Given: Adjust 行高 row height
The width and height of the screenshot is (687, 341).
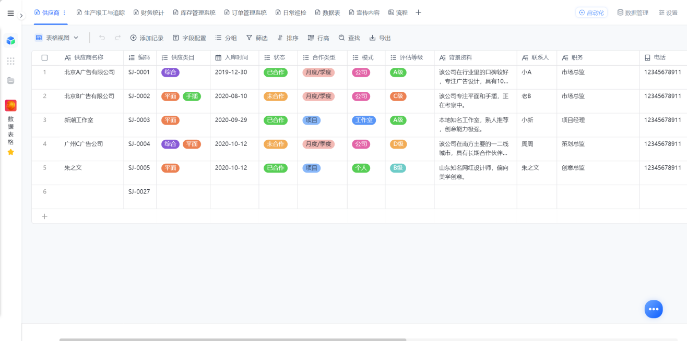Looking at the screenshot, I should click(318, 38).
